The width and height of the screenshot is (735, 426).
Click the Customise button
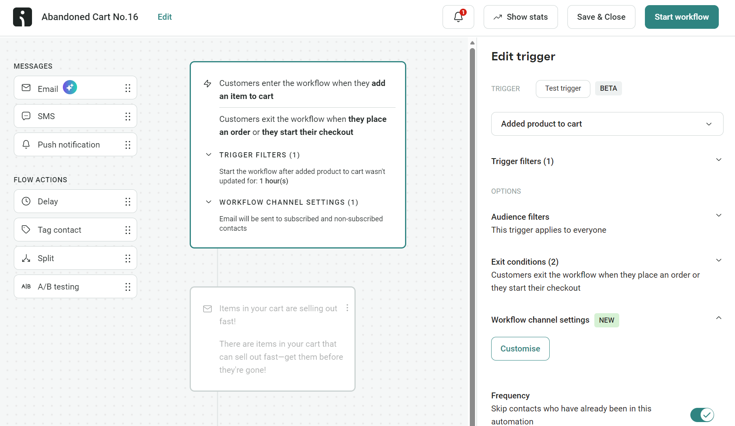coord(520,349)
